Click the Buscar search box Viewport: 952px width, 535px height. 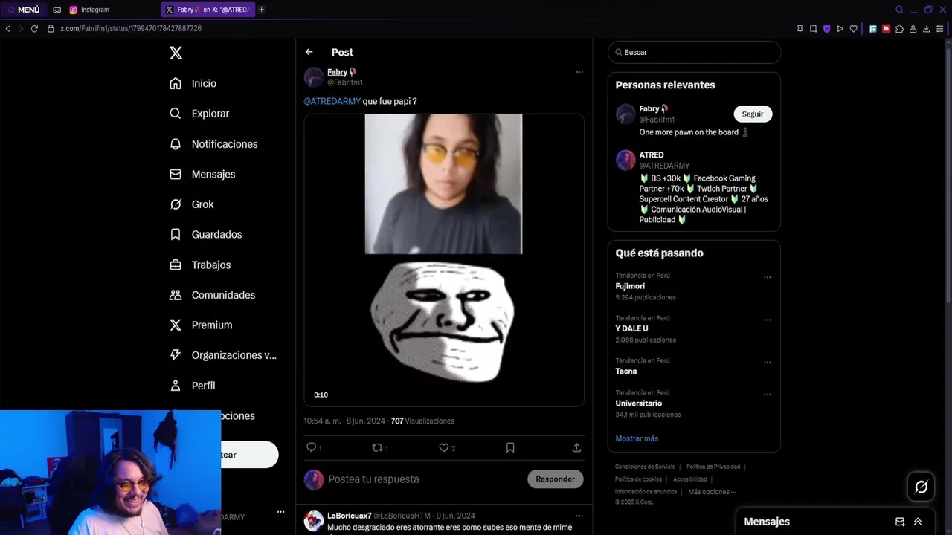pyautogui.click(x=695, y=52)
